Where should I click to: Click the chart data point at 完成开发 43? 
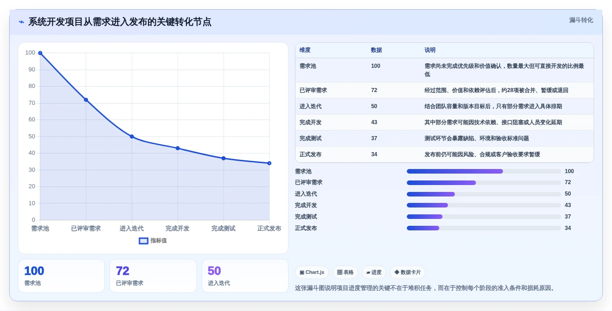(x=178, y=148)
